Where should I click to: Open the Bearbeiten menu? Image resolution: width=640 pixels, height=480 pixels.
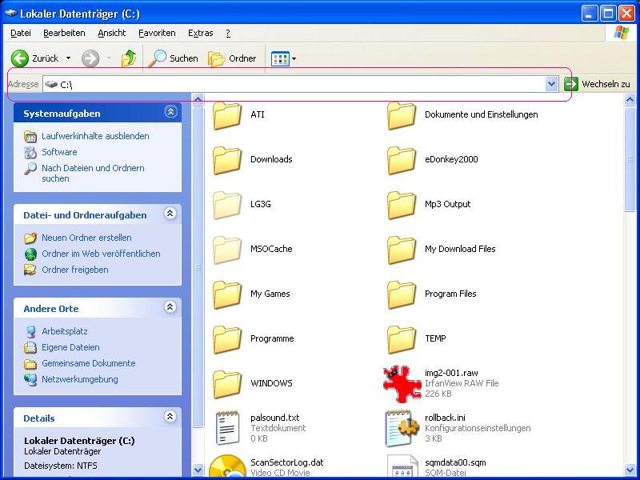pyautogui.click(x=64, y=33)
